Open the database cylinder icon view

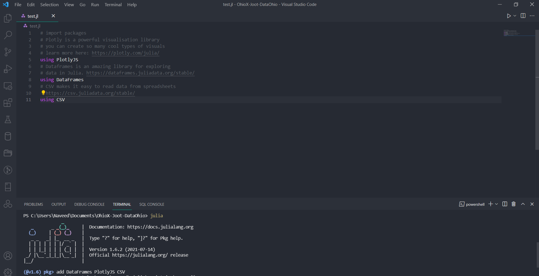point(8,136)
